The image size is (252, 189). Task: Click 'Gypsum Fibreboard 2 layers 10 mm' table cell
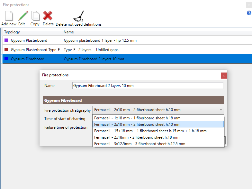point(157,59)
